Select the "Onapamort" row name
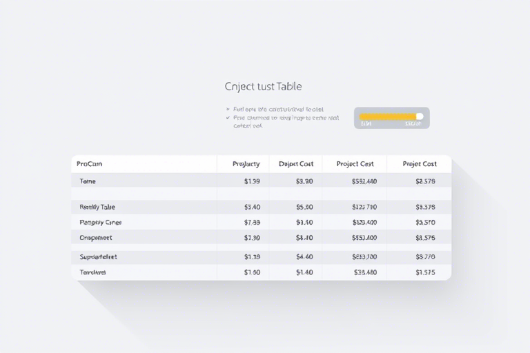Screen dimensions: 530x353 click(x=96, y=238)
